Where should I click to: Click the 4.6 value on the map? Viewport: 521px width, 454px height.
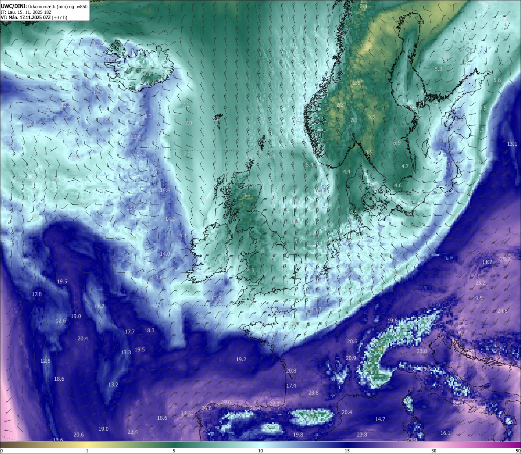point(398,185)
